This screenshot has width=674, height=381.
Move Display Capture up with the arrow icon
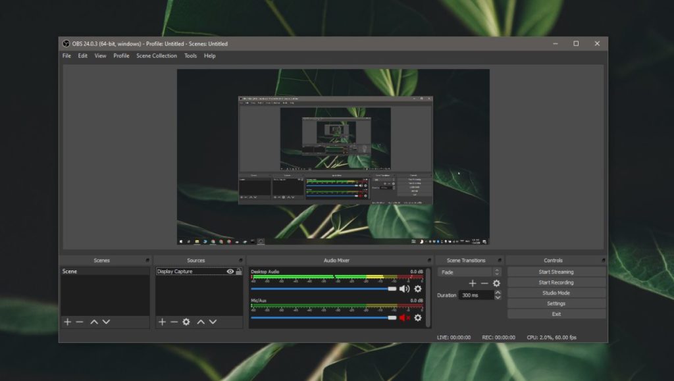(x=201, y=322)
